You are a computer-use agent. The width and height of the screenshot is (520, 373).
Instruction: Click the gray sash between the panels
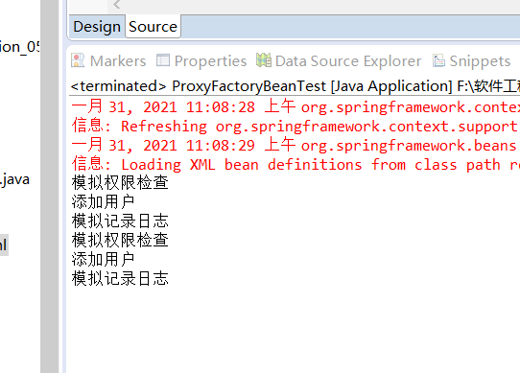(x=50, y=186)
